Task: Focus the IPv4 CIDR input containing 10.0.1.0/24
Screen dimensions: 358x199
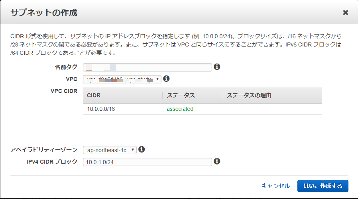Action: click(x=147, y=162)
